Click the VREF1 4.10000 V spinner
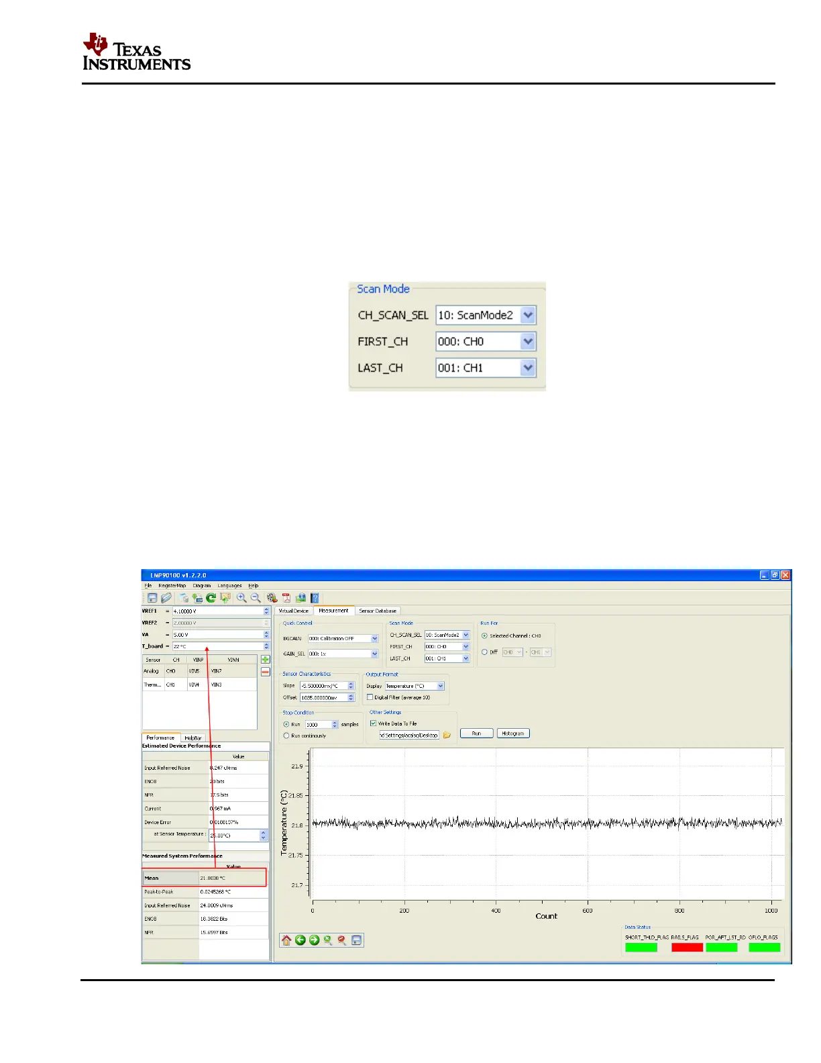 (x=266, y=611)
